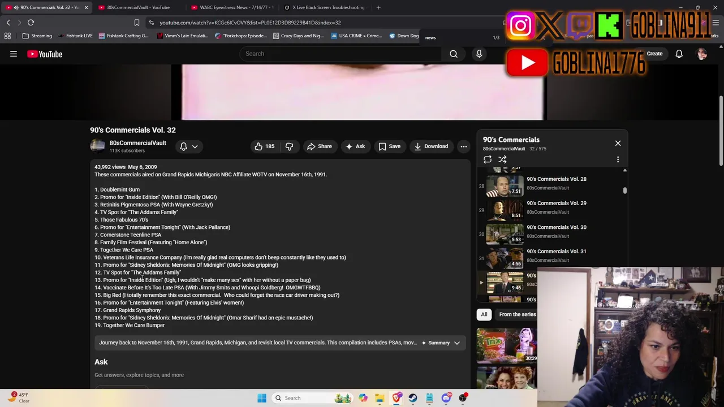Open Porkchops: Episode bookmark
Screen dimensions: 724x407
(x=241, y=36)
